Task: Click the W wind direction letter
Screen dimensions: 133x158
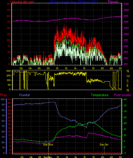Action: [128, 76]
